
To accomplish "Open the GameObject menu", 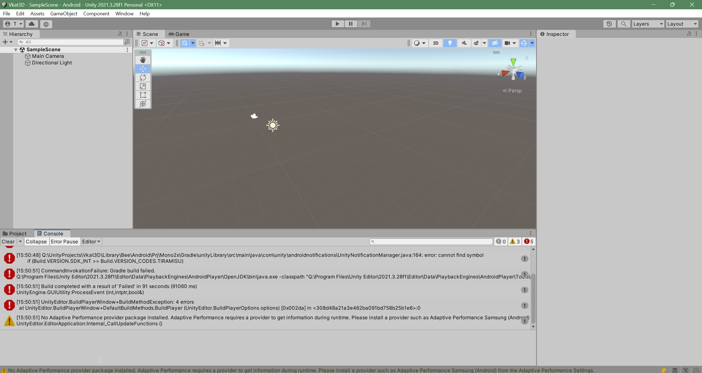I will [x=64, y=13].
